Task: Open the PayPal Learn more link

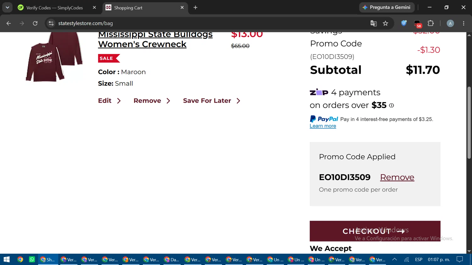Action: click(x=323, y=126)
